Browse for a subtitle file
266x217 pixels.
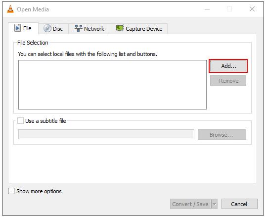[x=222, y=135]
